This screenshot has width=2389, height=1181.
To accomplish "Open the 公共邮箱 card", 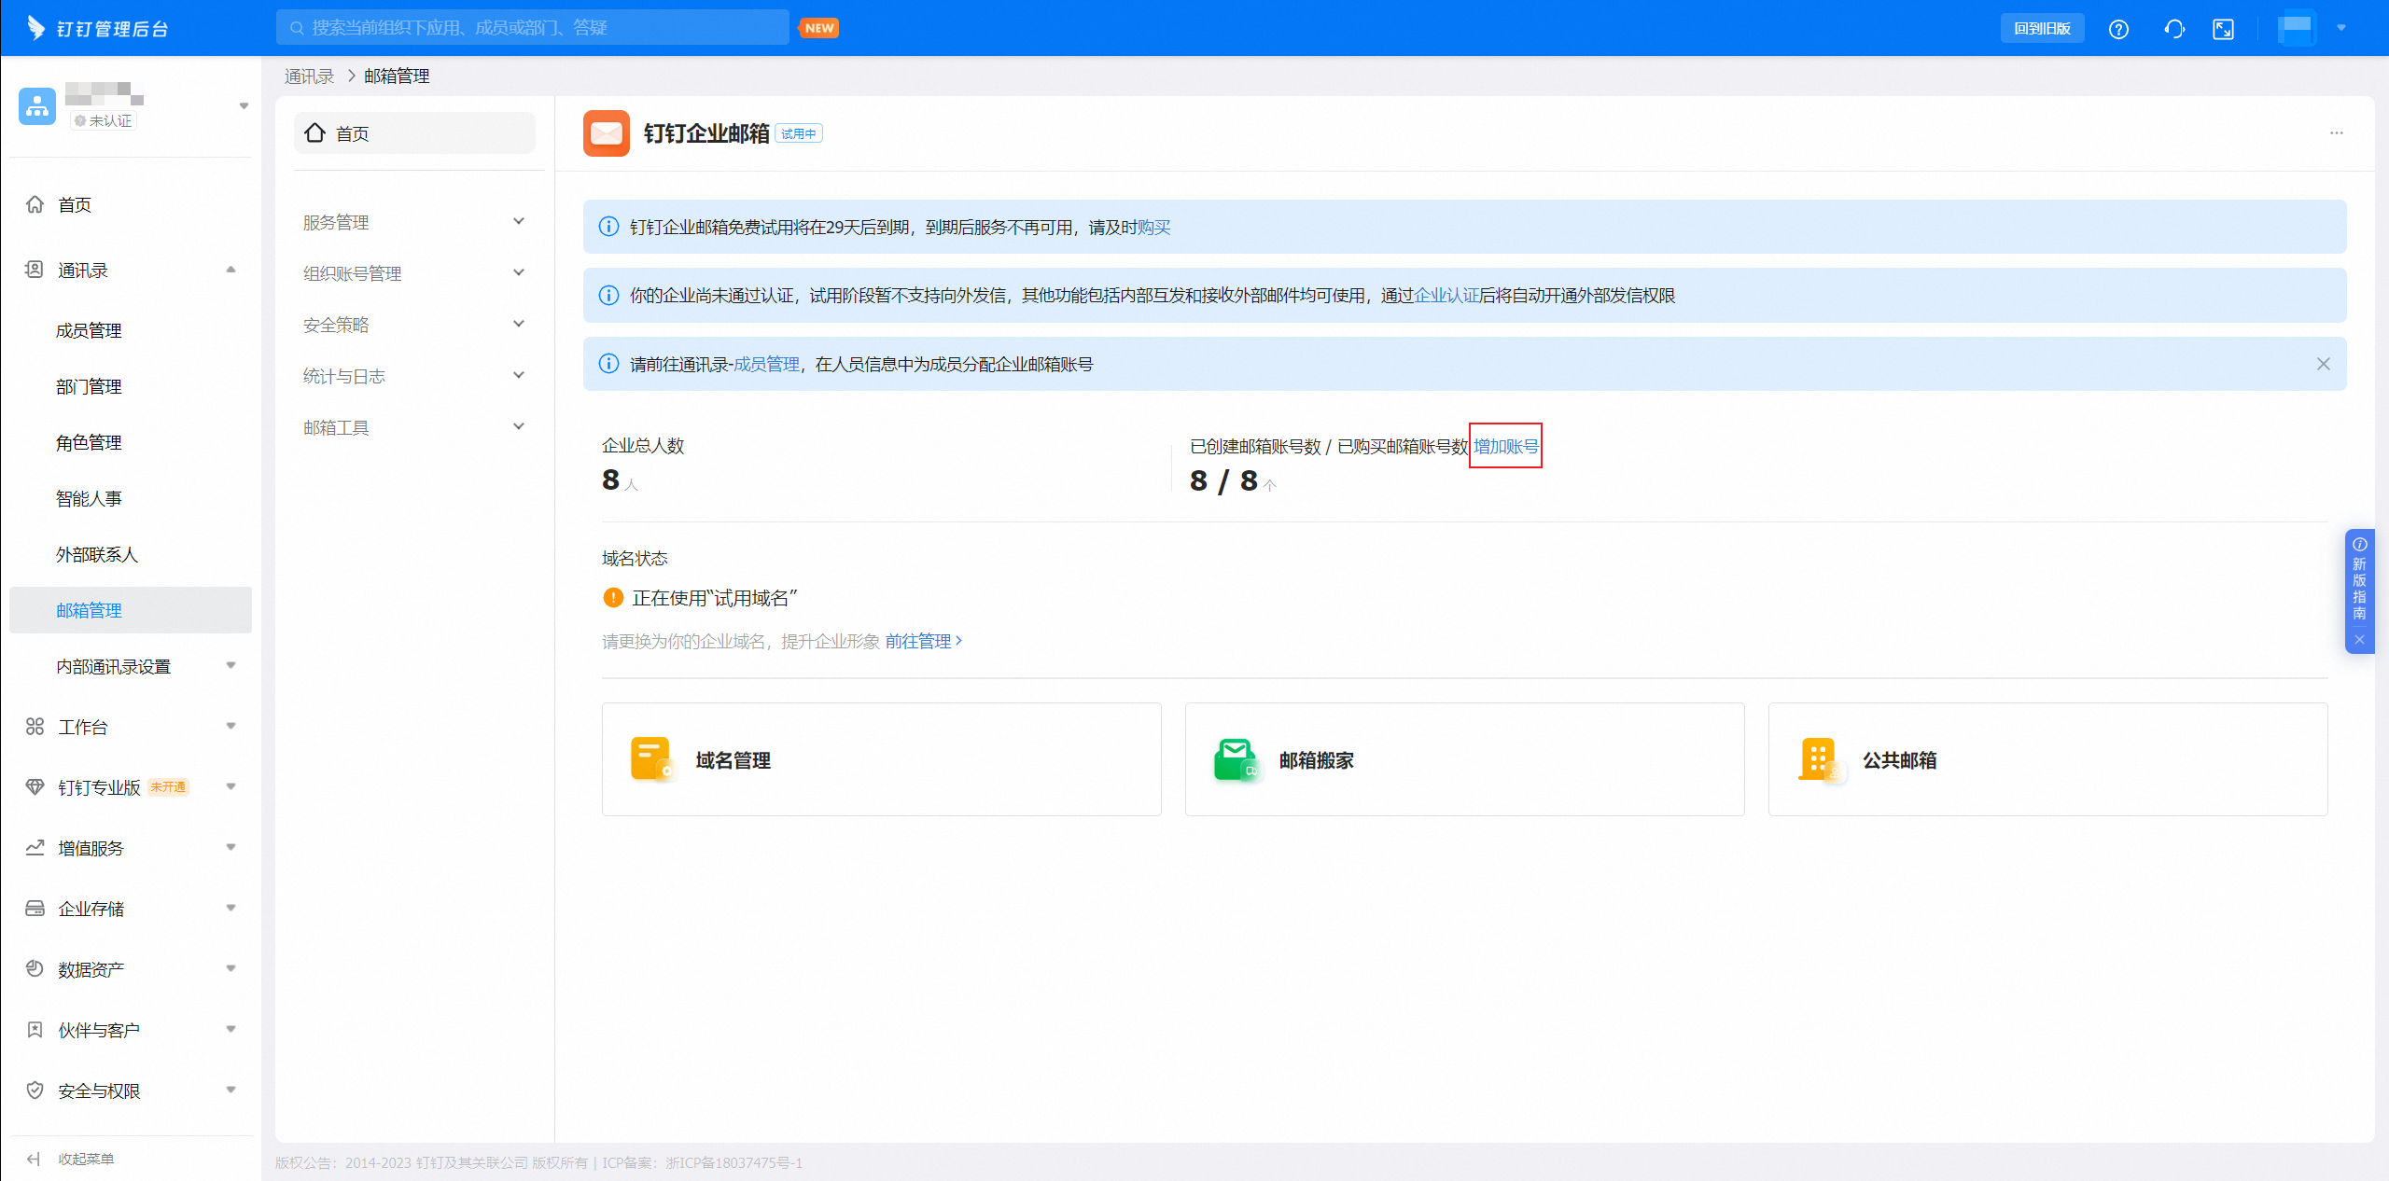I will click(x=2048, y=759).
